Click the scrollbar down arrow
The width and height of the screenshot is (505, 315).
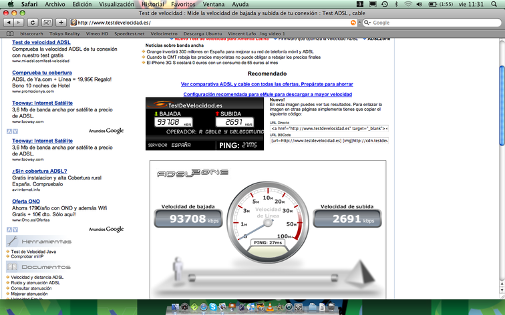pyautogui.click(x=502, y=290)
